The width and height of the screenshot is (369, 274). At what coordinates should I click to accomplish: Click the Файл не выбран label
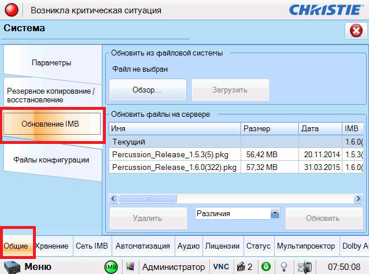point(140,69)
